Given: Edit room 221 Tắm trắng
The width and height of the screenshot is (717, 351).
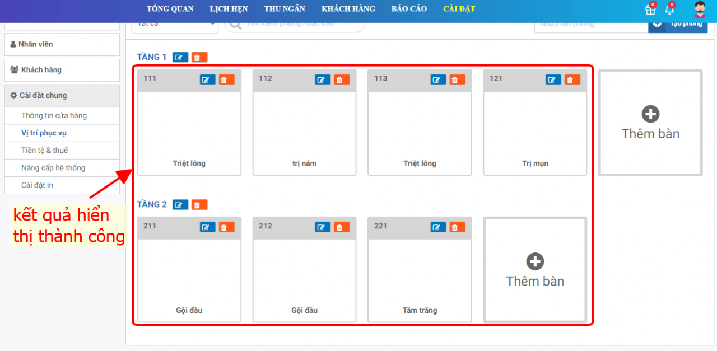Looking at the screenshot, I should pos(438,227).
